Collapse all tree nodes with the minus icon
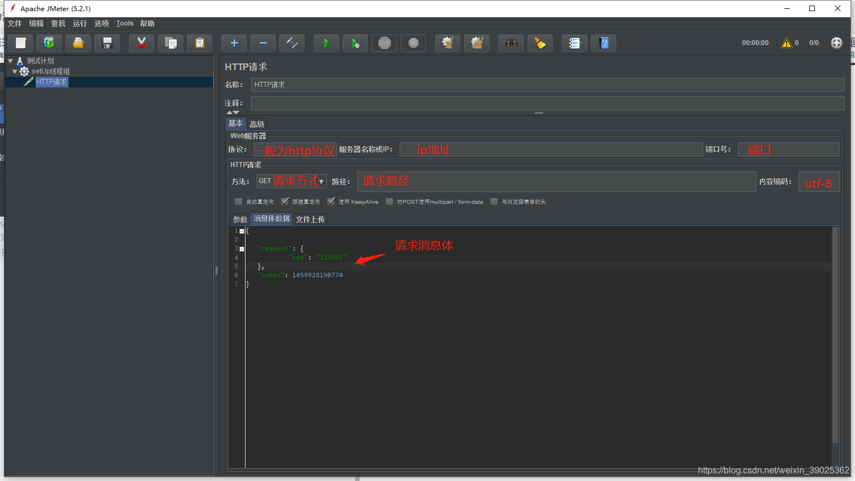This screenshot has width=855, height=481. pos(263,43)
